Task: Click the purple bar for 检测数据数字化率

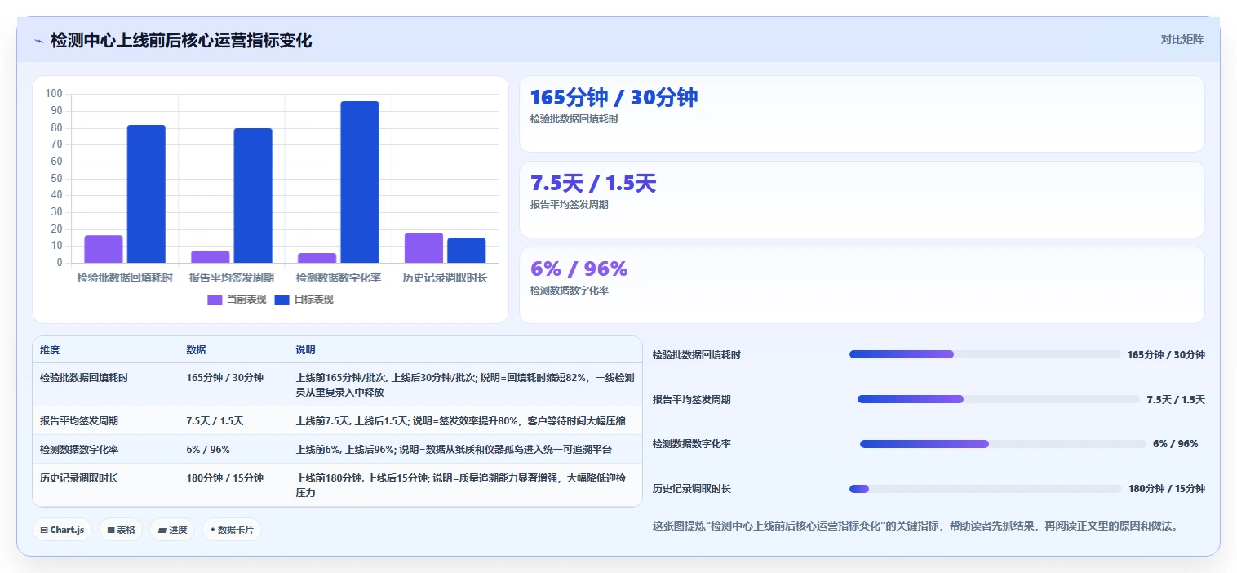Action: click(317, 258)
